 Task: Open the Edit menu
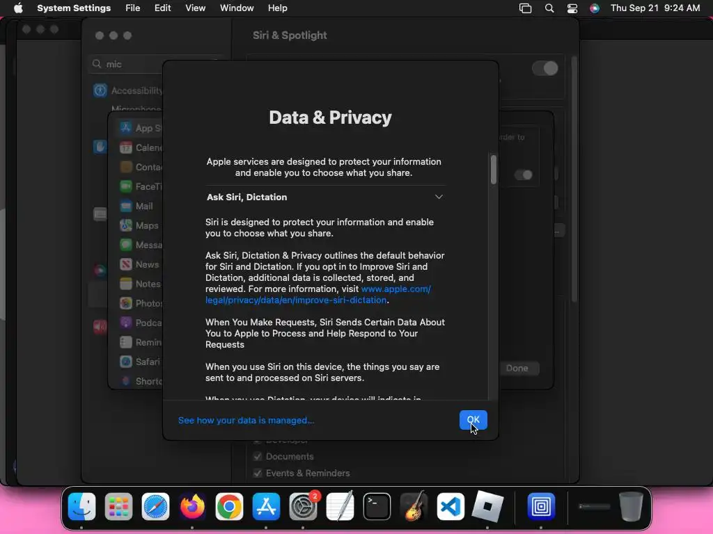(162, 8)
